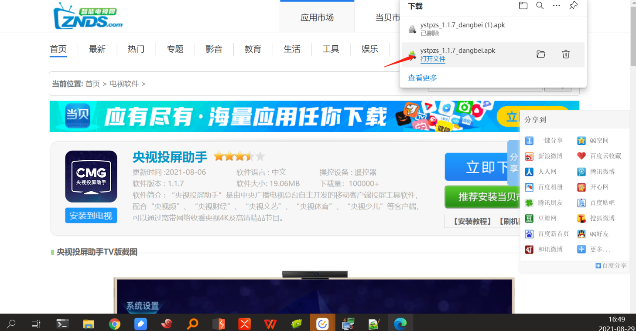Share to 百度贴吧
Screen dimensions: 636x331
pyautogui.click(x=596, y=203)
